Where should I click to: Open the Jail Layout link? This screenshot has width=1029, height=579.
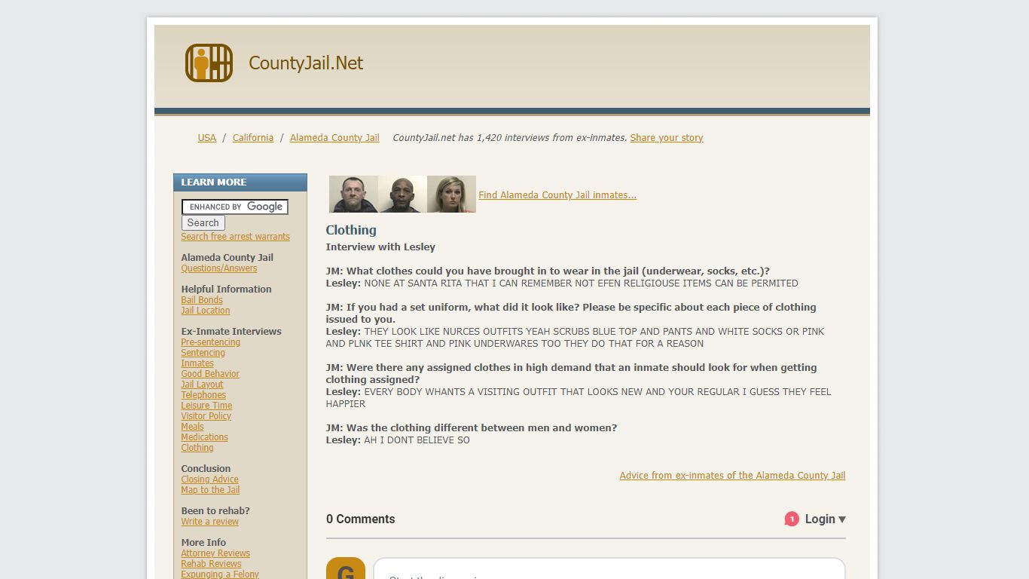tap(203, 384)
